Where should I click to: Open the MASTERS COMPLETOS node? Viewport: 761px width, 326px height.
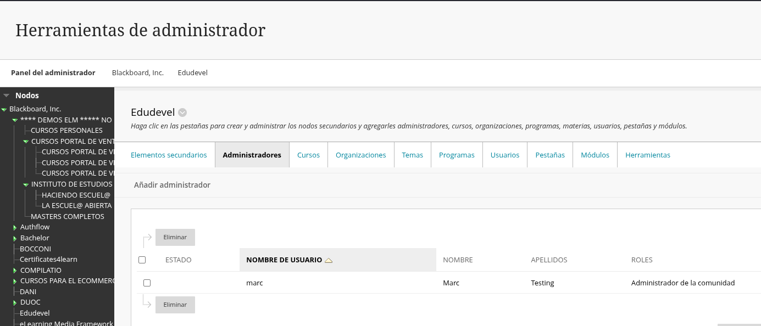pyautogui.click(x=68, y=216)
